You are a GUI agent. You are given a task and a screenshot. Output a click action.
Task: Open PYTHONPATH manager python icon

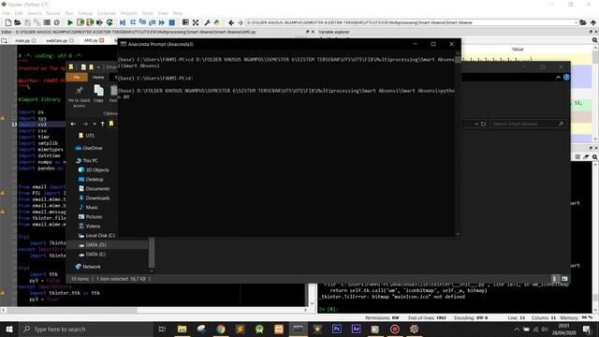(x=217, y=22)
